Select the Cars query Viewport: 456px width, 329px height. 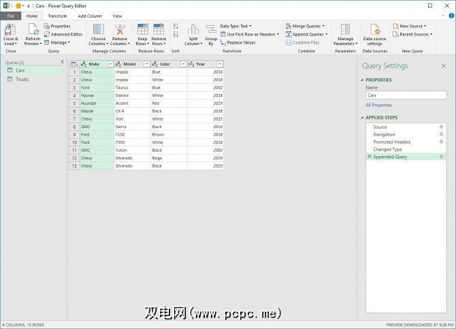point(34,70)
